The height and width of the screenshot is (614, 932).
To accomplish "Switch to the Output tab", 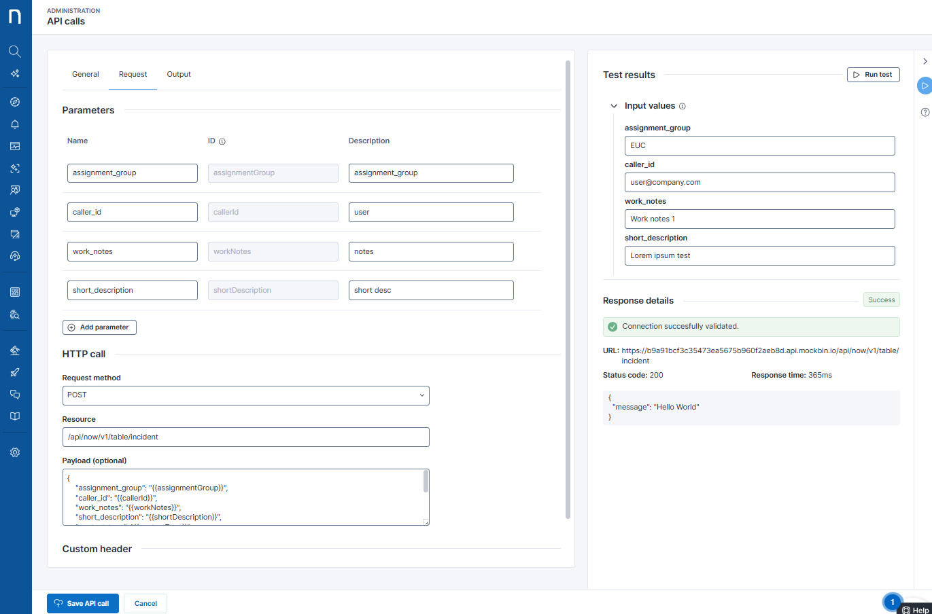I will pos(179,75).
